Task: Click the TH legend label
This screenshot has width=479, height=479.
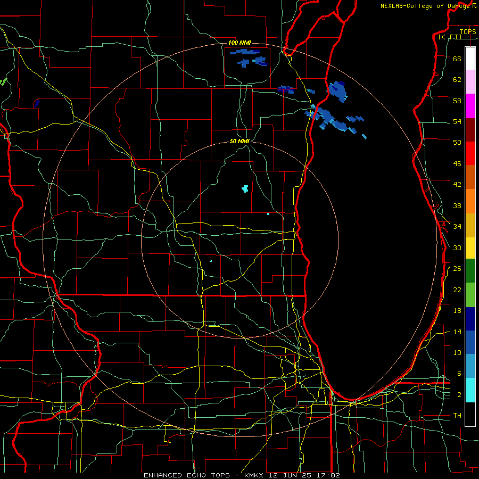Action: [x=457, y=416]
